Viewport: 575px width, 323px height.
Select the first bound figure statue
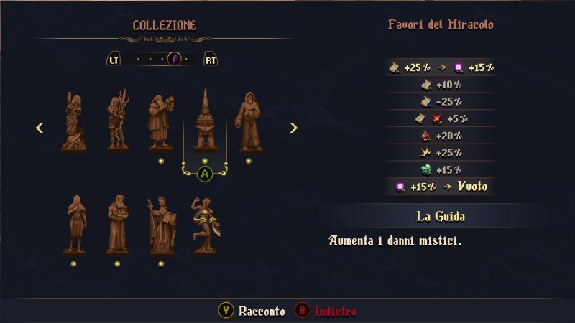pyautogui.click(x=74, y=121)
